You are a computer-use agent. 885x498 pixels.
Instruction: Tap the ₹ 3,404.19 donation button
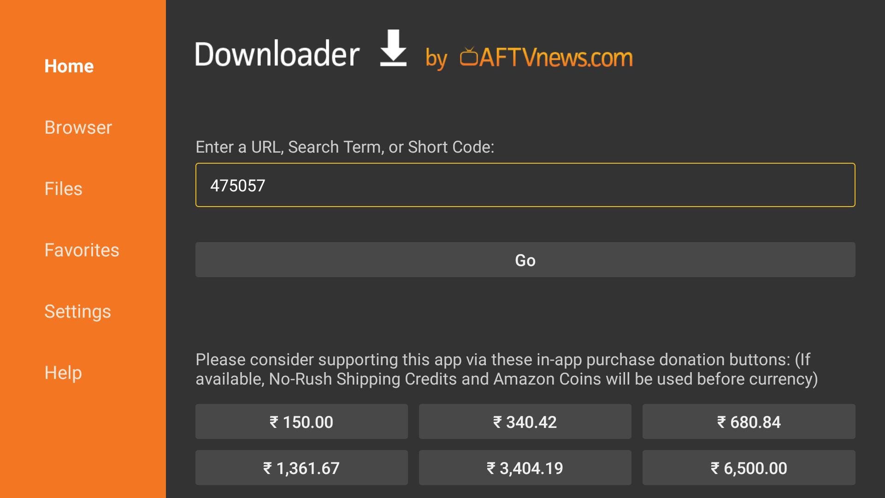click(x=525, y=468)
